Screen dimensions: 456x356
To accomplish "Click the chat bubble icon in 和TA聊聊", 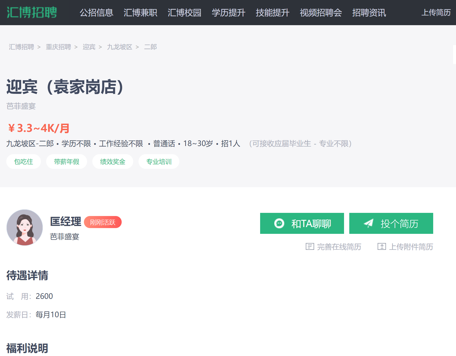I will [x=279, y=223].
